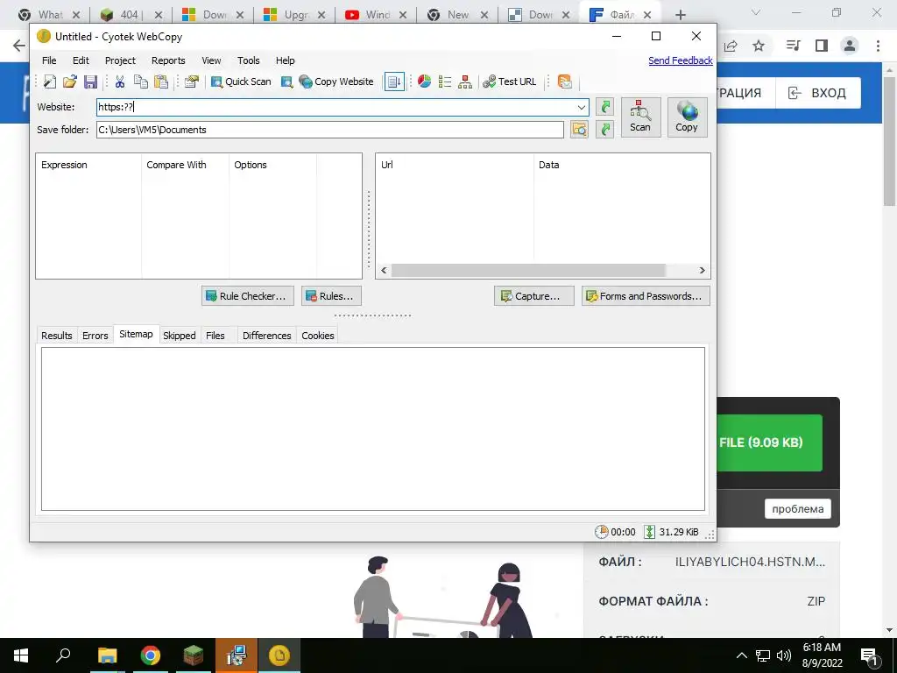Open Forms and Passwords...

[646, 296]
